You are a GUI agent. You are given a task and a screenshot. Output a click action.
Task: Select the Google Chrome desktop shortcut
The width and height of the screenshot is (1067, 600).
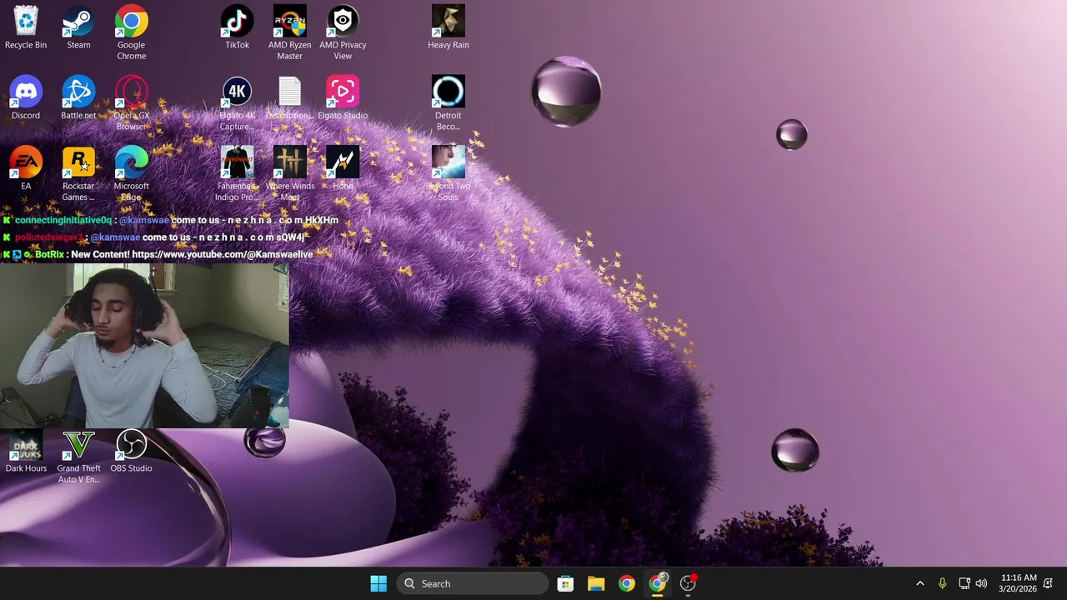tap(131, 33)
